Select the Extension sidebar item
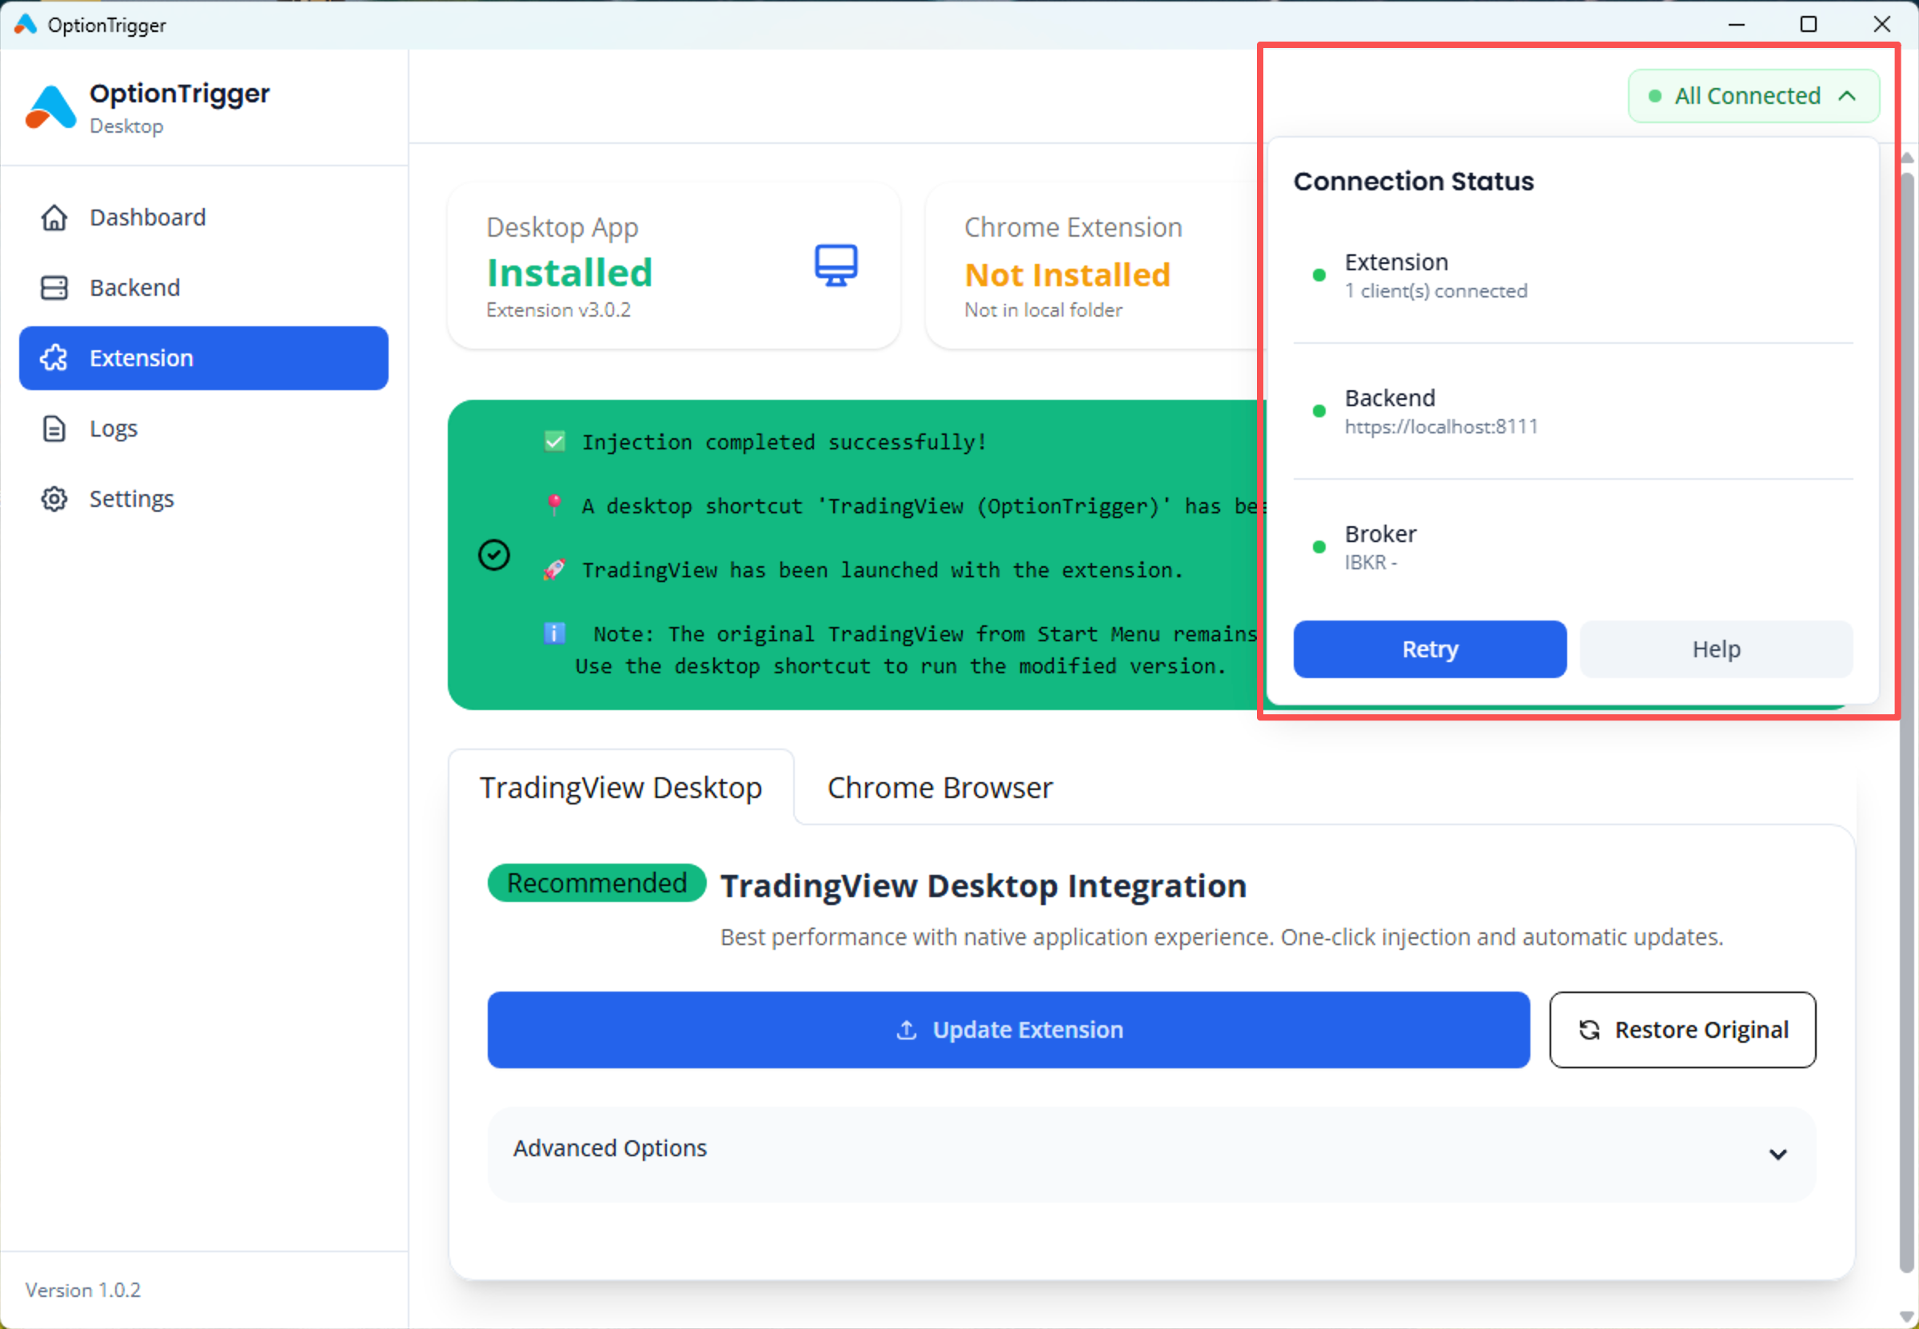This screenshot has height=1329, width=1919. click(x=203, y=358)
